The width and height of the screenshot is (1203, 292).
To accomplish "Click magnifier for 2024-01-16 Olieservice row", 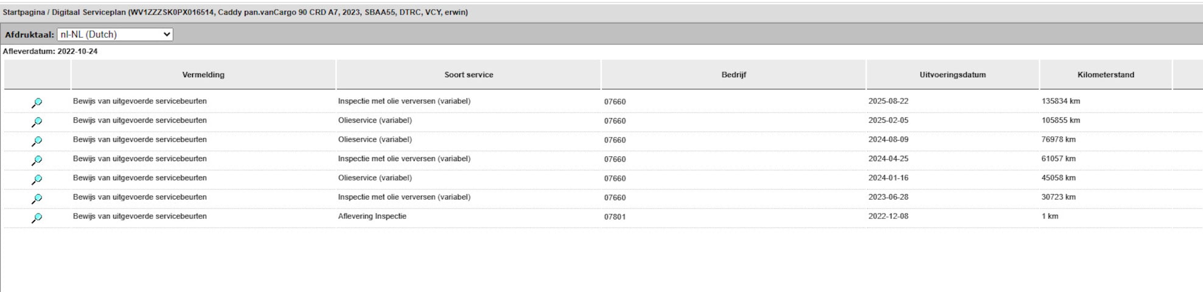I will point(37,179).
